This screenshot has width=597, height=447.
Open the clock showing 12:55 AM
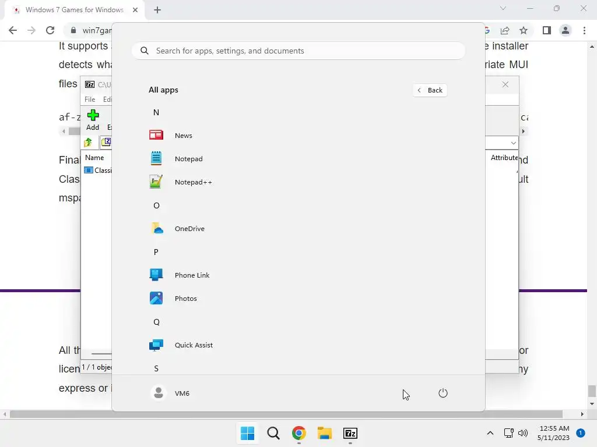pos(553,433)
